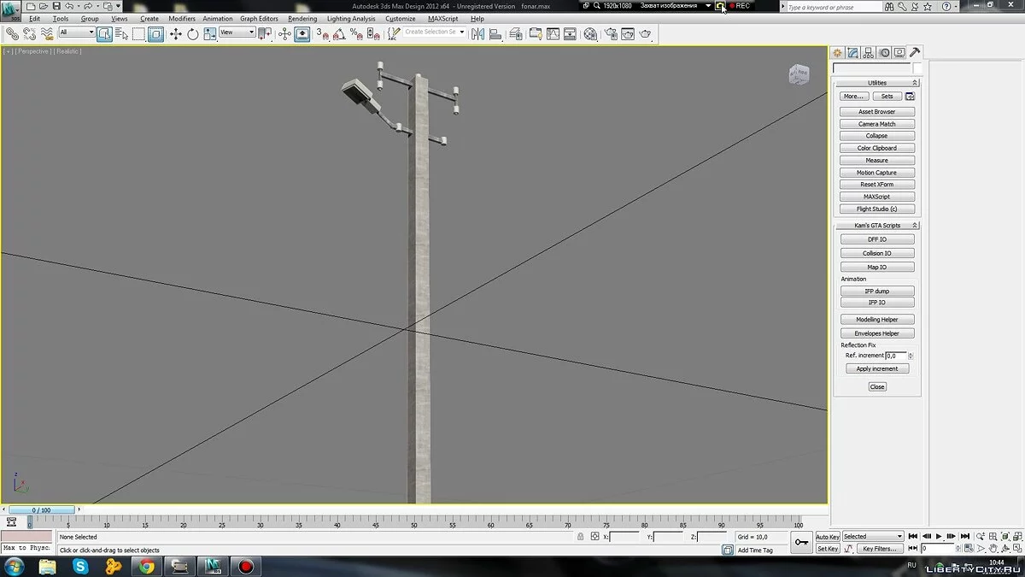Viewport: 1025px width, 577px height.
Task: Click the DFF IO button
Action: 876,239
